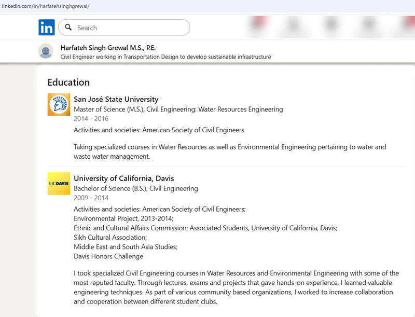Click the LinkedIn logo home icon
This screenshot has height=317, width=415.
tap(46, 27)
